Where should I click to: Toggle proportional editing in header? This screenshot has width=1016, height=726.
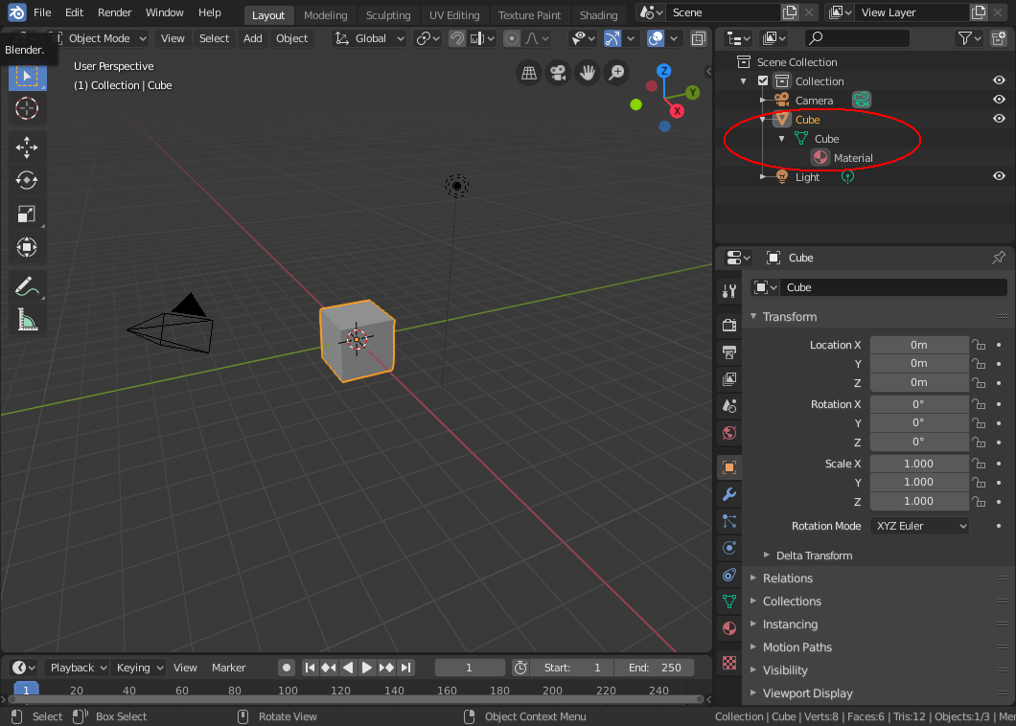tap(511, 38)
